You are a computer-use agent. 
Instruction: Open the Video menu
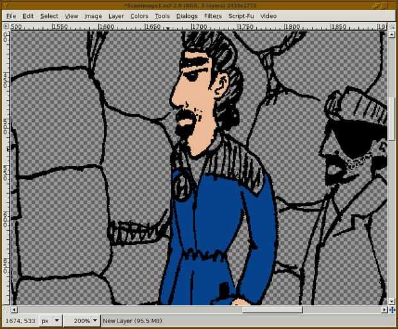point(268,16)
